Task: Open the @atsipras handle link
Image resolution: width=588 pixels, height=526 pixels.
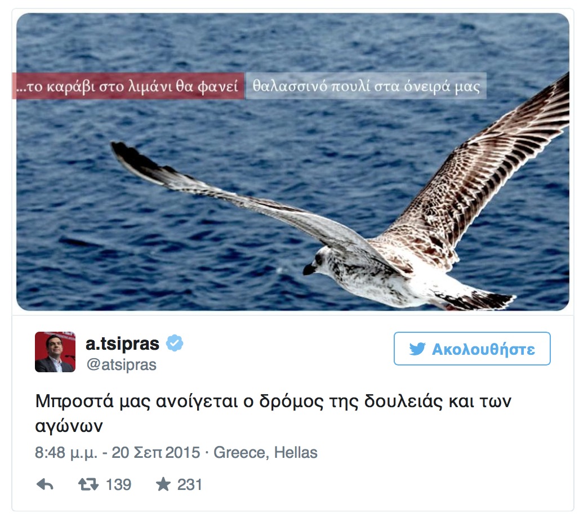Action: (122, 364)
